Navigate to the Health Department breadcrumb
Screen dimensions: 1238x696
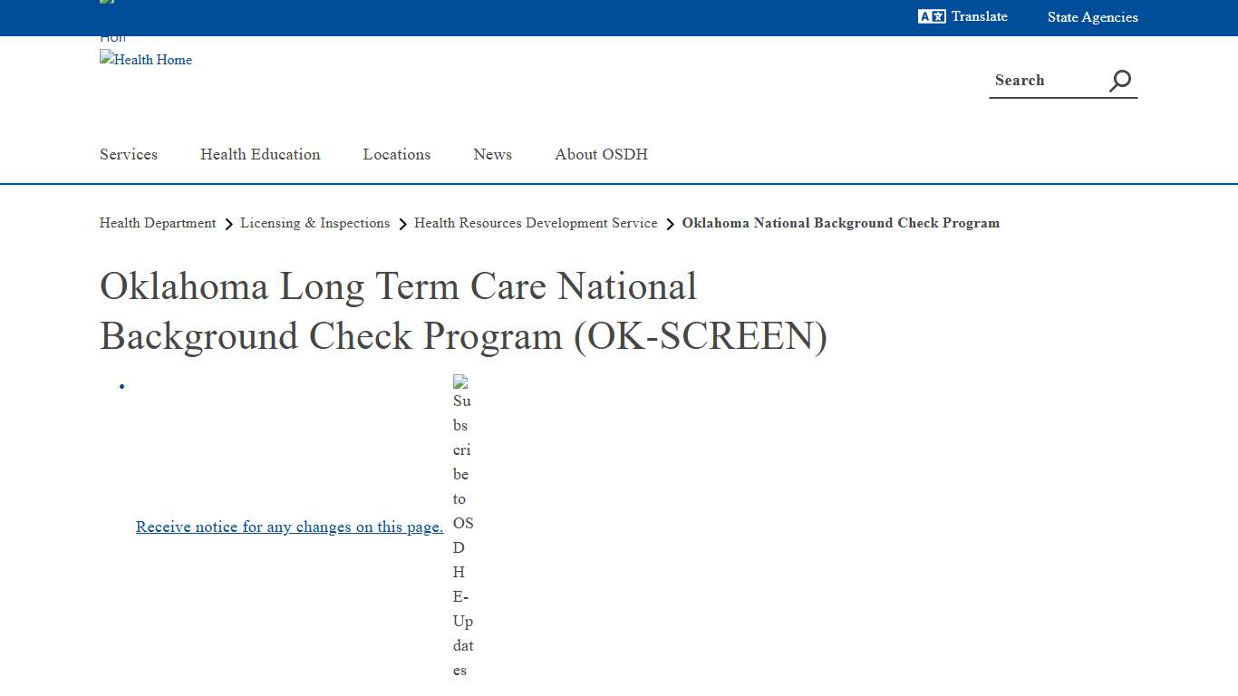158,223
